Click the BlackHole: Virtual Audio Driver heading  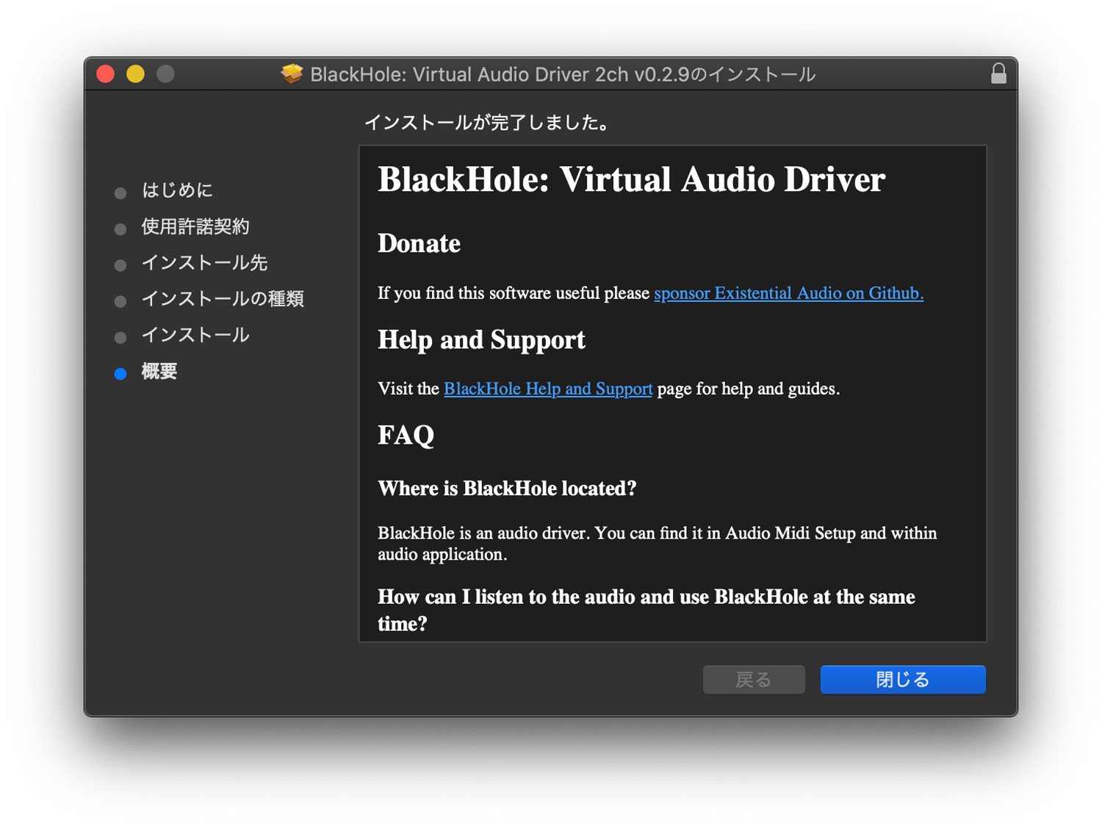tap(631, 179)
